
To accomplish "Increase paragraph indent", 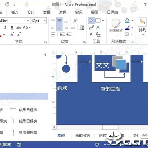I will [69, 34].
